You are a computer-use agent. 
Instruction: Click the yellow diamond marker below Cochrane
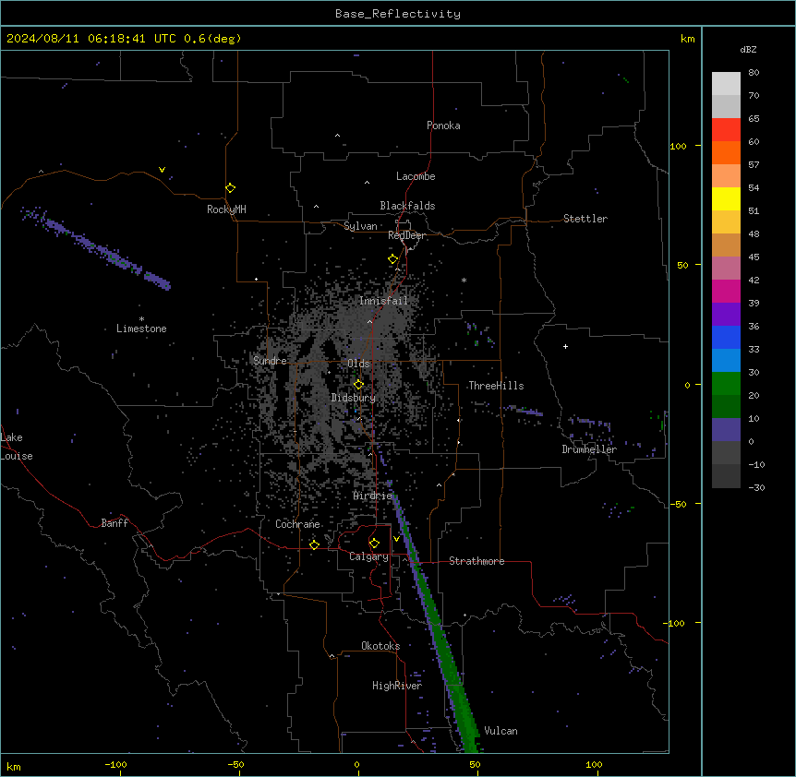(314, 544)
